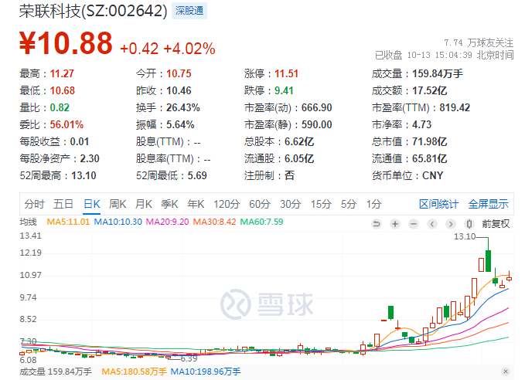Click the +4.02% change percentage
Image resolution: width=525 pixels, height=380 pixels.
point(189,49)
